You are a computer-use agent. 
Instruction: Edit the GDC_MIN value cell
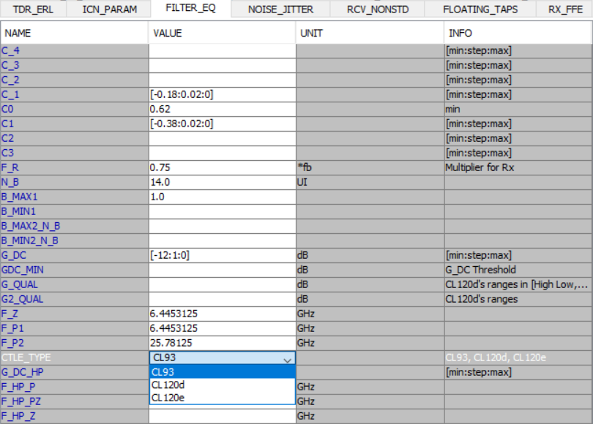point(223,270)
